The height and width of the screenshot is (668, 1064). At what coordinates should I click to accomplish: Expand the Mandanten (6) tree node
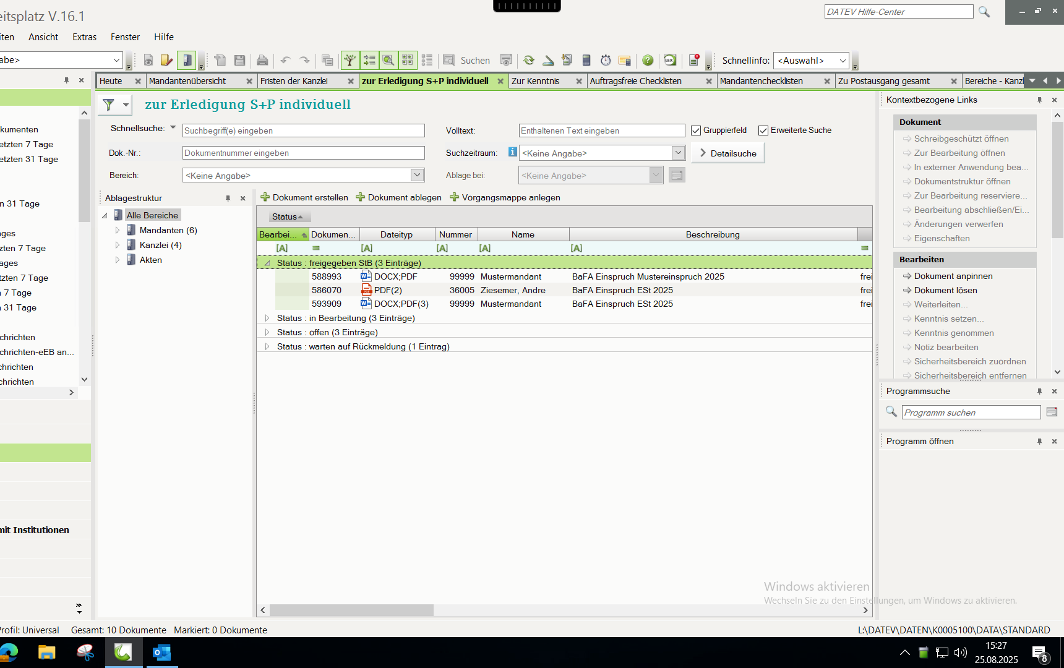(x=117, y=230)
